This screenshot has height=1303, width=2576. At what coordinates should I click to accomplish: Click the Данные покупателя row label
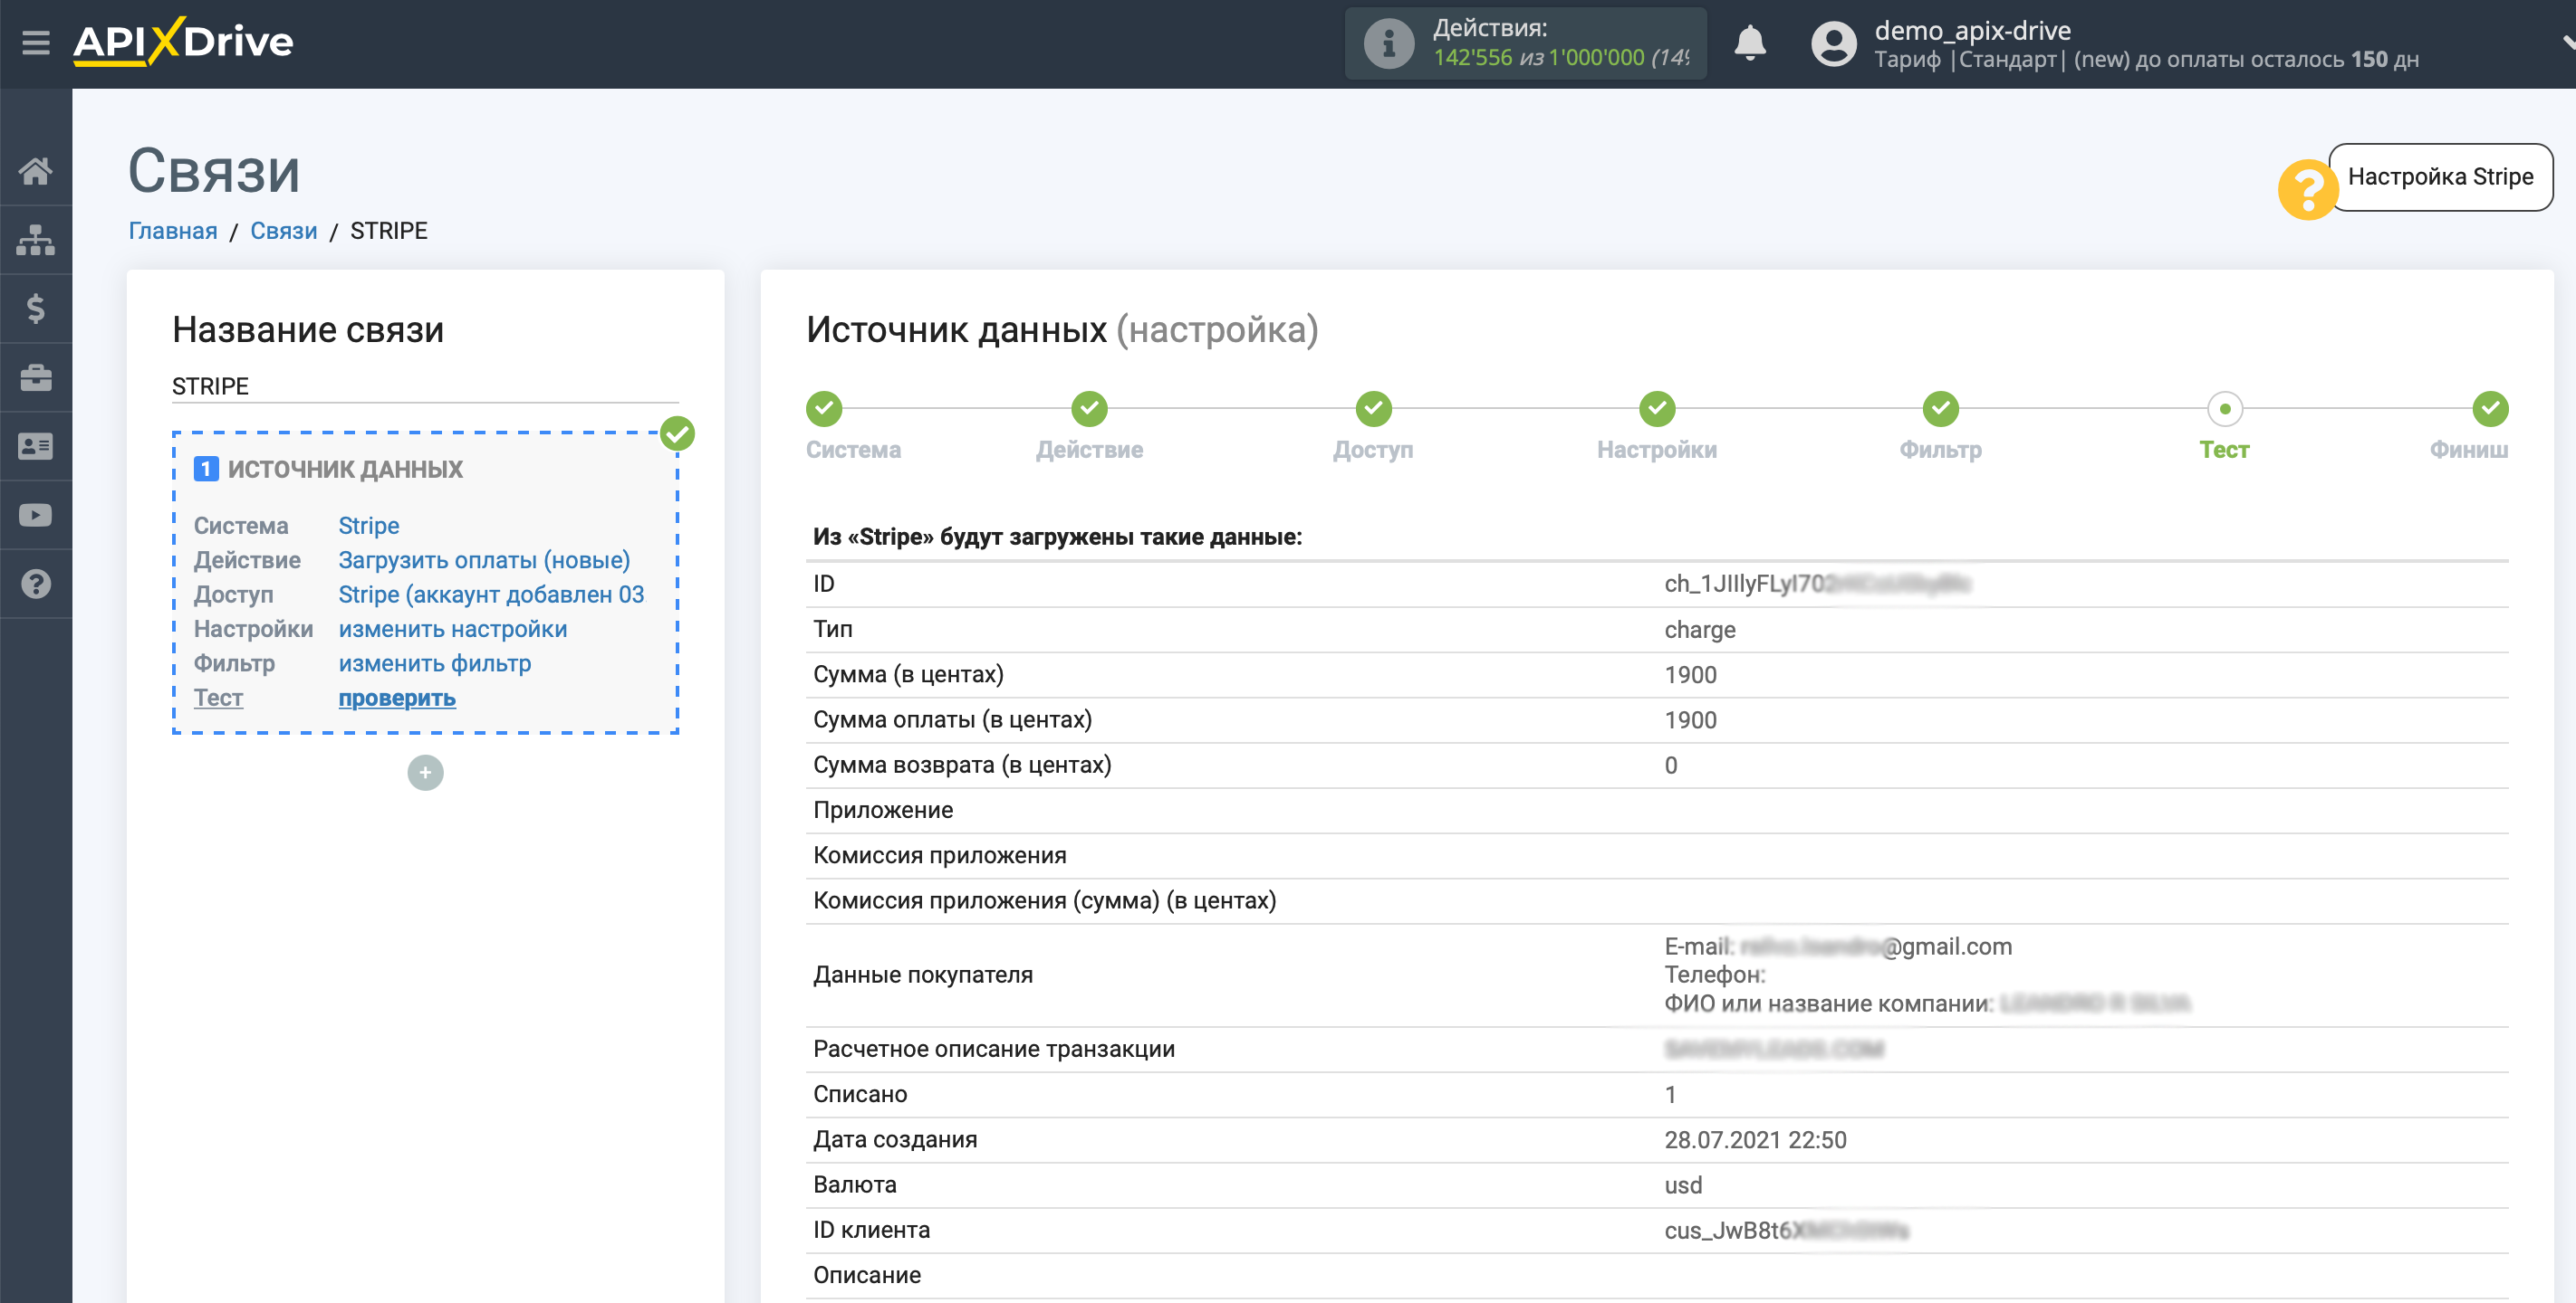point(923,975)
